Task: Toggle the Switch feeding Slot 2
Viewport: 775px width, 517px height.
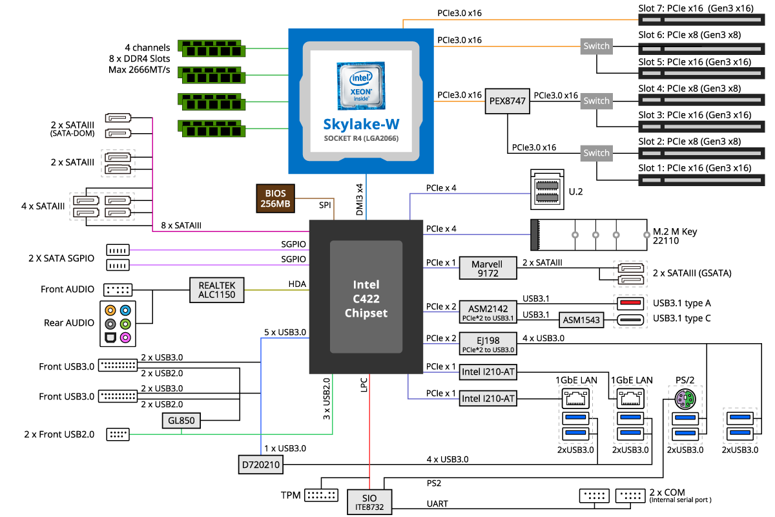Action: 595,153
